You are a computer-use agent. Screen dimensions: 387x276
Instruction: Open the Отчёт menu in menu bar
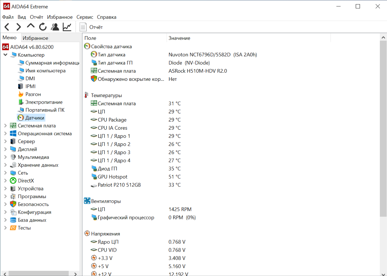pos(36,17)
